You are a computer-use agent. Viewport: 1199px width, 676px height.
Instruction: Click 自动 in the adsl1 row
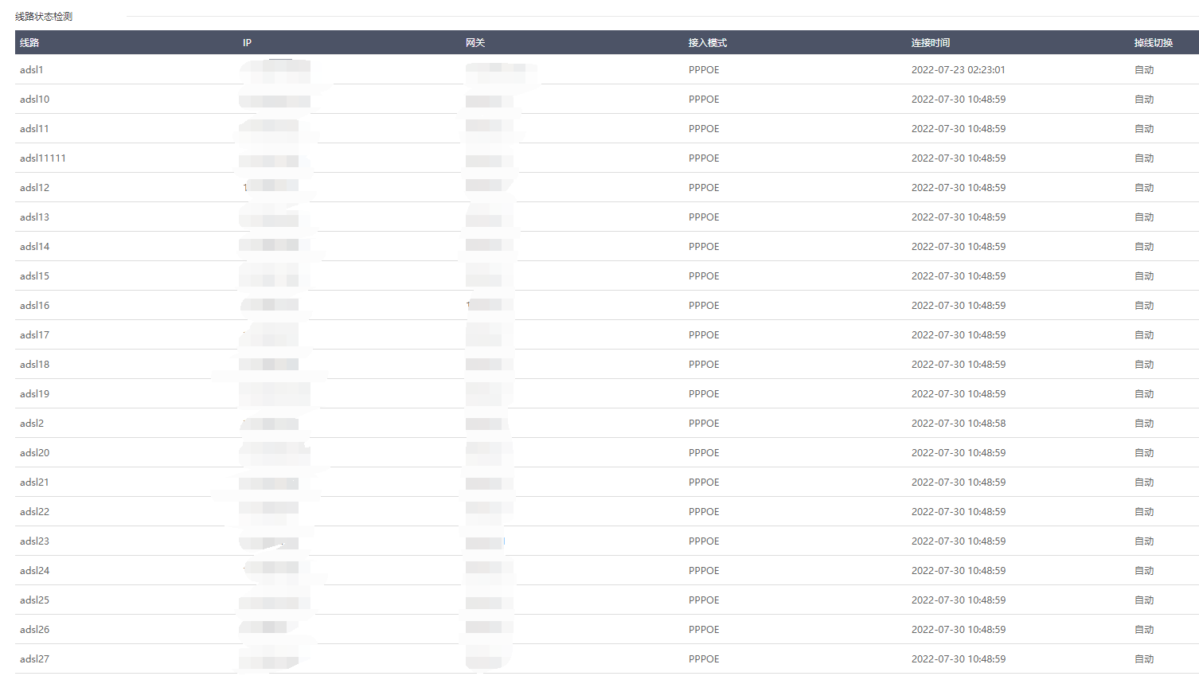(x=1143, y=70)
